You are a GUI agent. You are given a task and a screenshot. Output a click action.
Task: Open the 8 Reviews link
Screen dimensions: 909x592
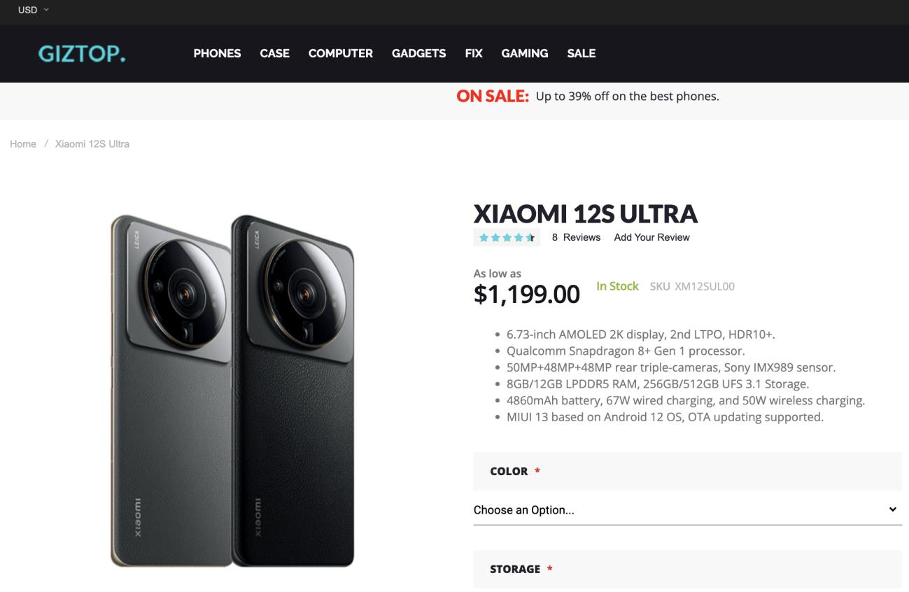576,238
